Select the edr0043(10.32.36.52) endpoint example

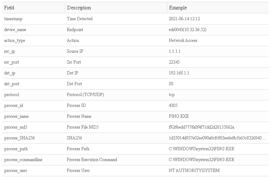click(187, 30)
